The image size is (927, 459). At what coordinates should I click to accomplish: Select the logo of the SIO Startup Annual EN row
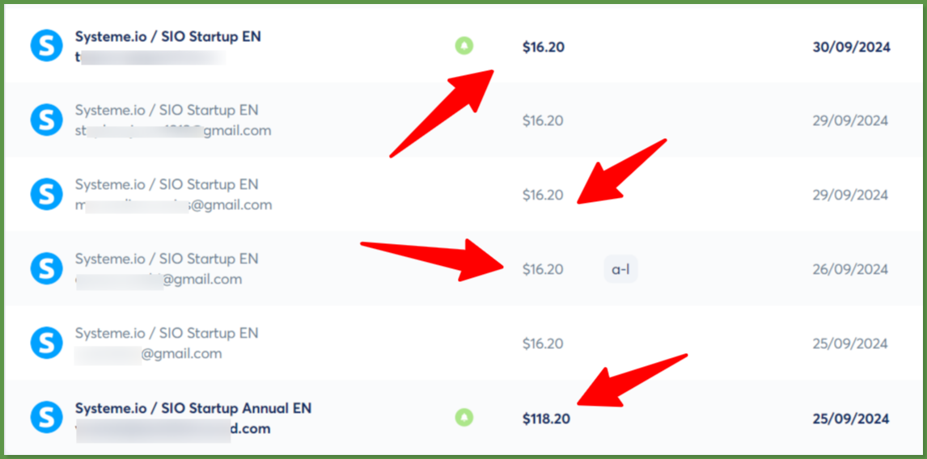[46, 418]
